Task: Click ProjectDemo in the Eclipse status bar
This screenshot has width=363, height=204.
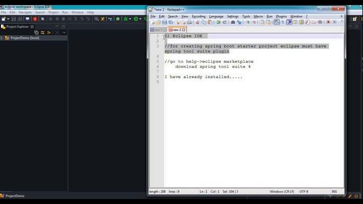Action: click(x=15, y=196)
